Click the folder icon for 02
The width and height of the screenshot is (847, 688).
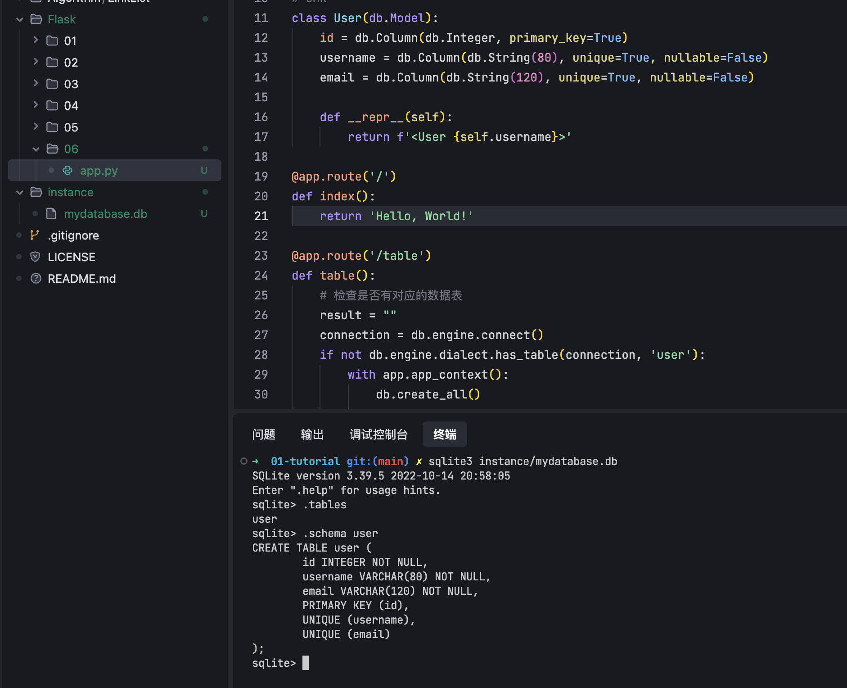(x=52, y=62)
